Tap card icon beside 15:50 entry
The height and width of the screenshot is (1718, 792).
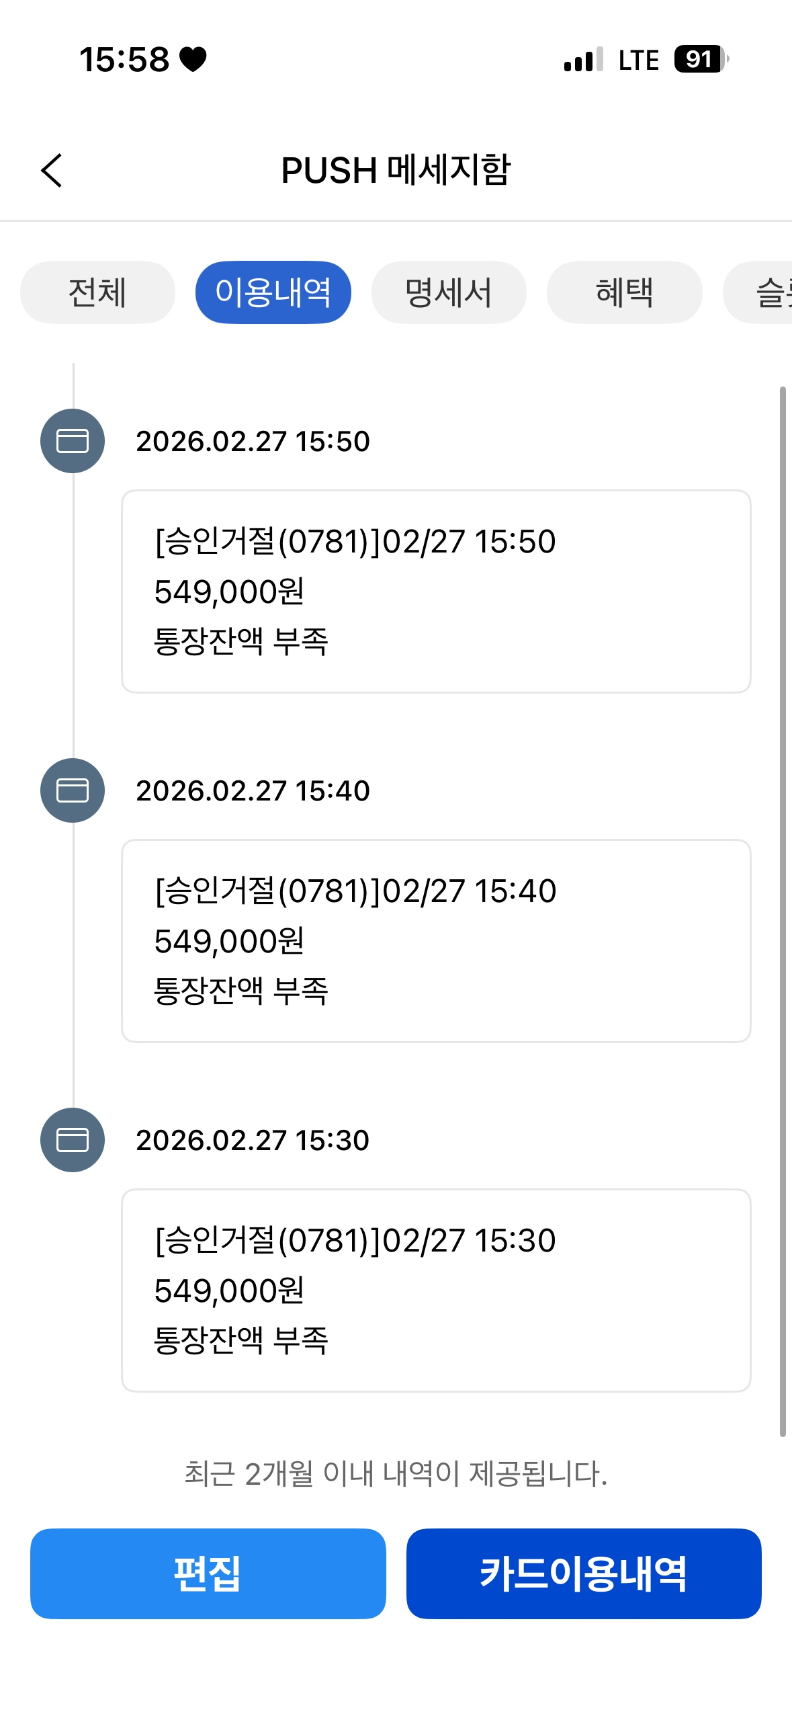[73, 441]
